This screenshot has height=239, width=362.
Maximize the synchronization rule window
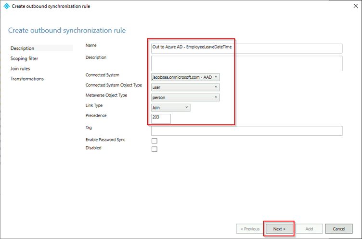(332, 6)
